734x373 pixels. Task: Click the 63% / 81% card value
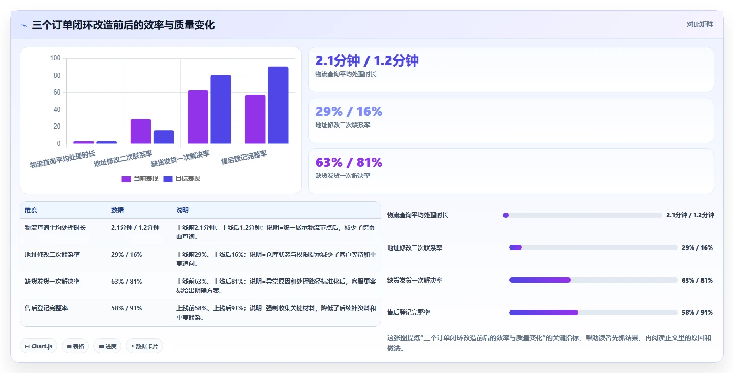tap(349, 163)
